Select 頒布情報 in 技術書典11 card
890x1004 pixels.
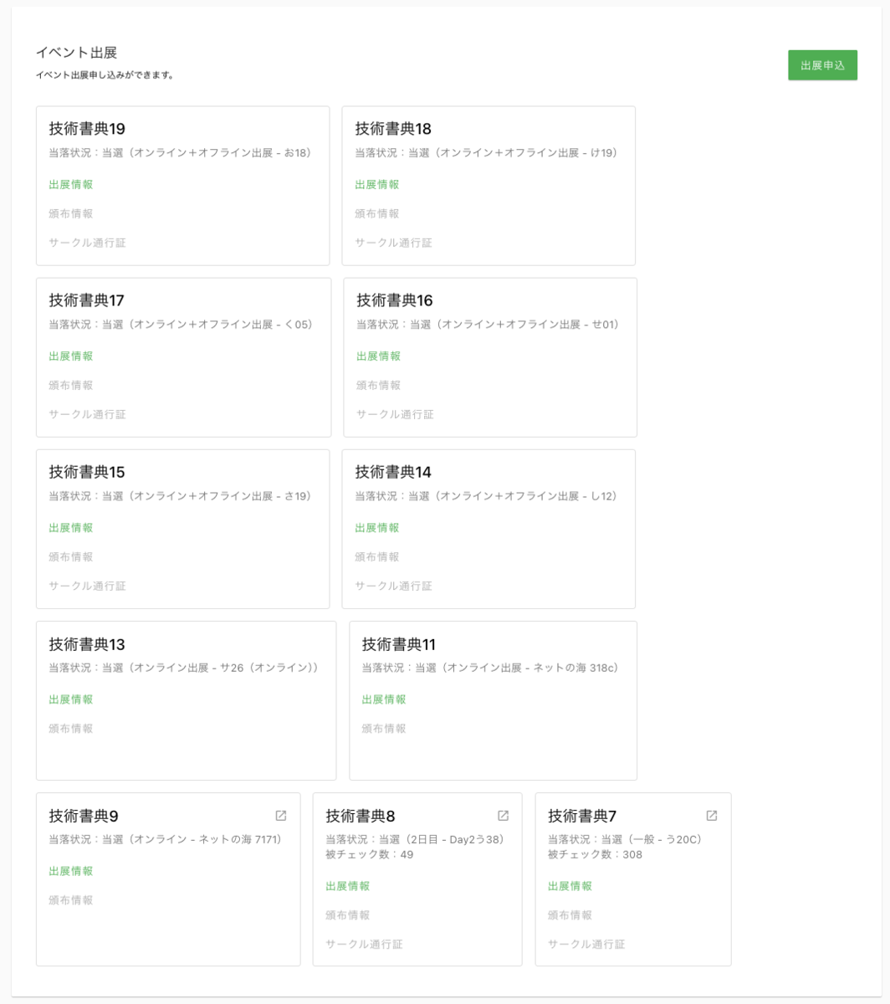pos(384,729)
